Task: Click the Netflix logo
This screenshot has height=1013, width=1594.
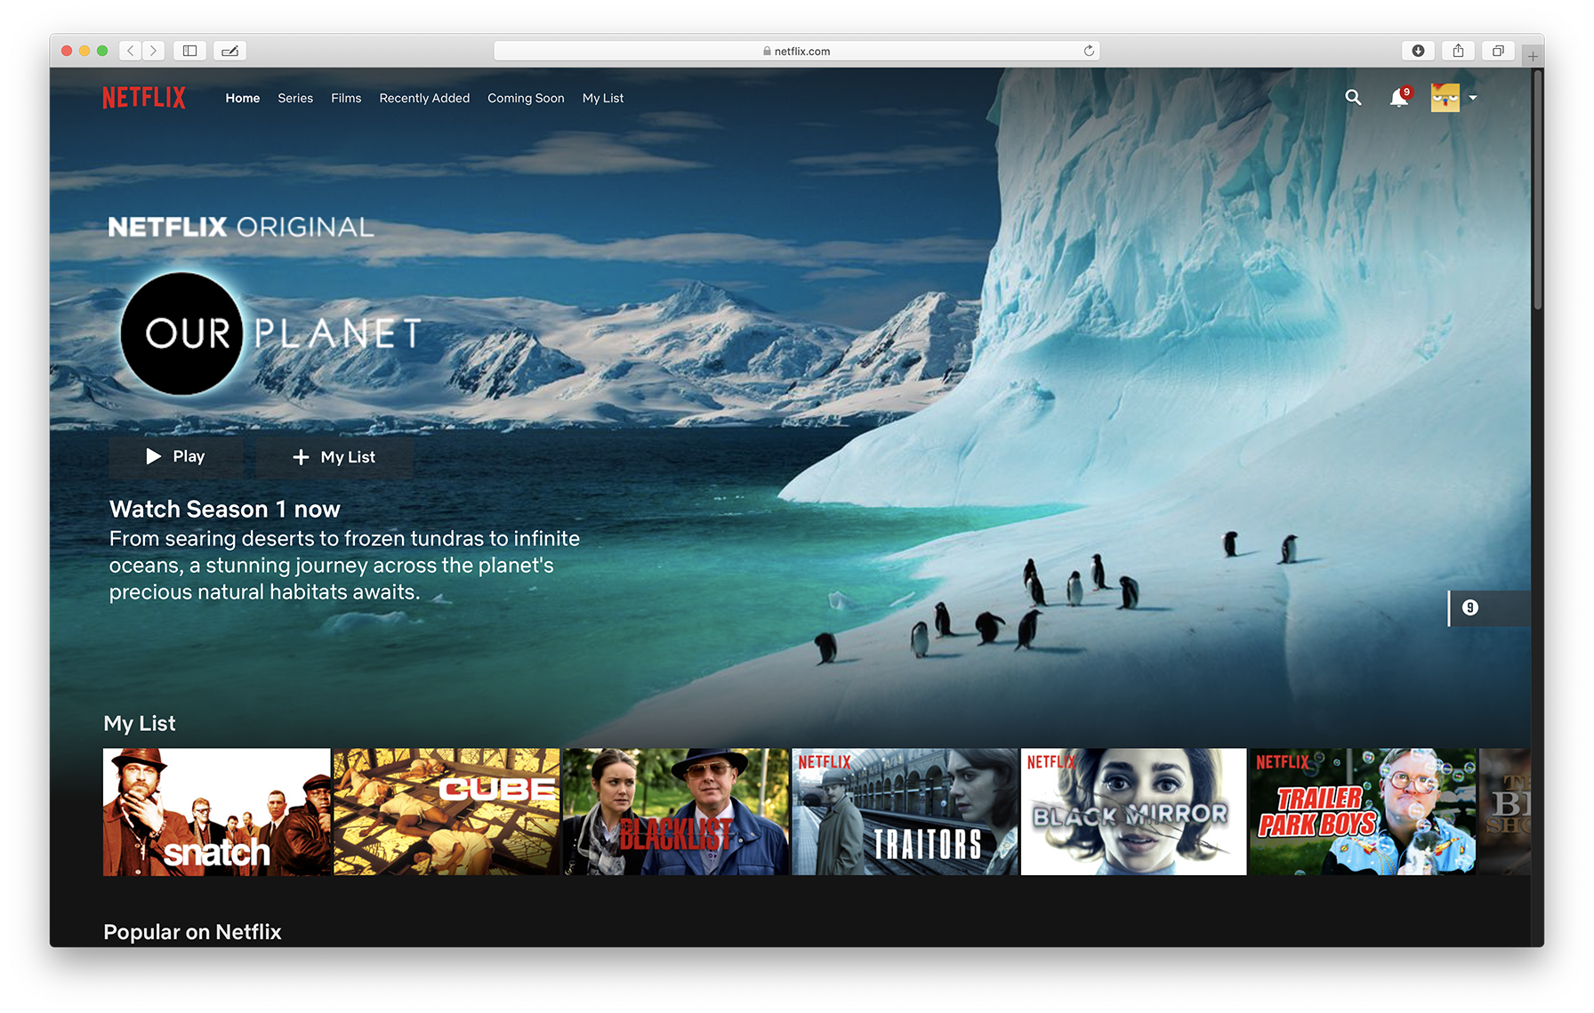Action: (144, 98)
